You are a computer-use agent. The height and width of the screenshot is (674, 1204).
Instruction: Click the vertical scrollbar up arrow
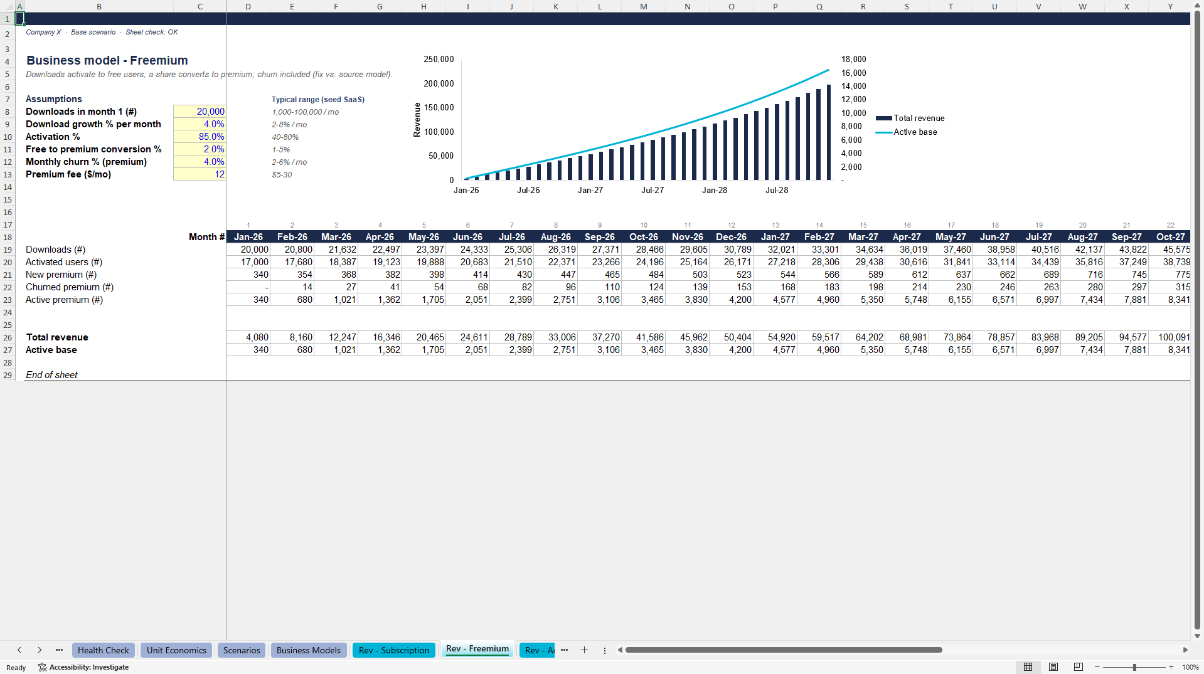click(x=1197, y=6)
